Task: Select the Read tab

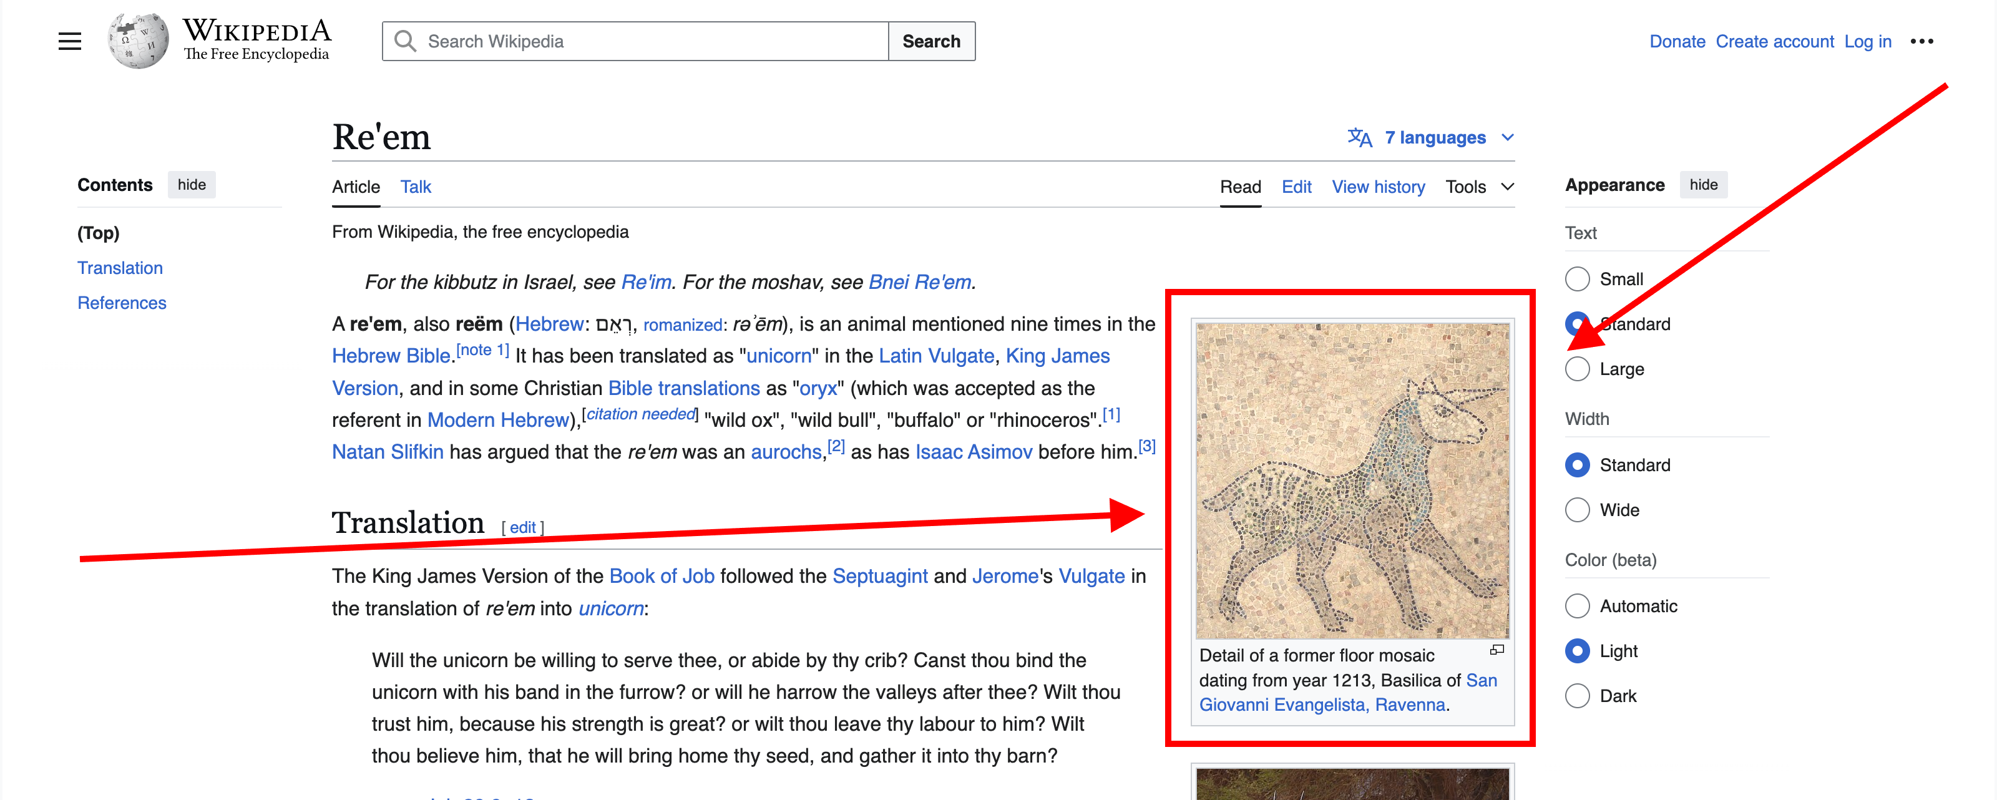Action: click(1241, 187)
